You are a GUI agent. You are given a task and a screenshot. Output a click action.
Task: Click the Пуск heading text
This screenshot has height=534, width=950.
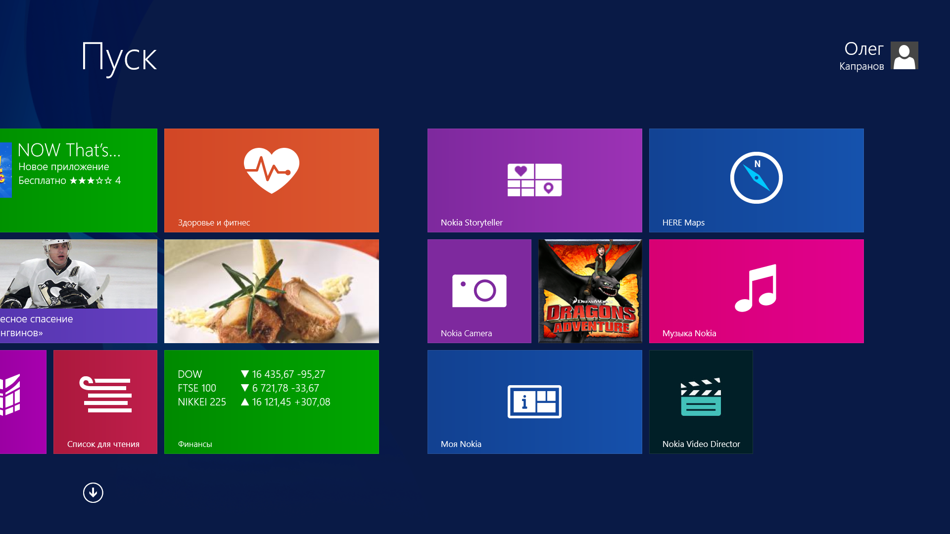[x=119, y=58]
